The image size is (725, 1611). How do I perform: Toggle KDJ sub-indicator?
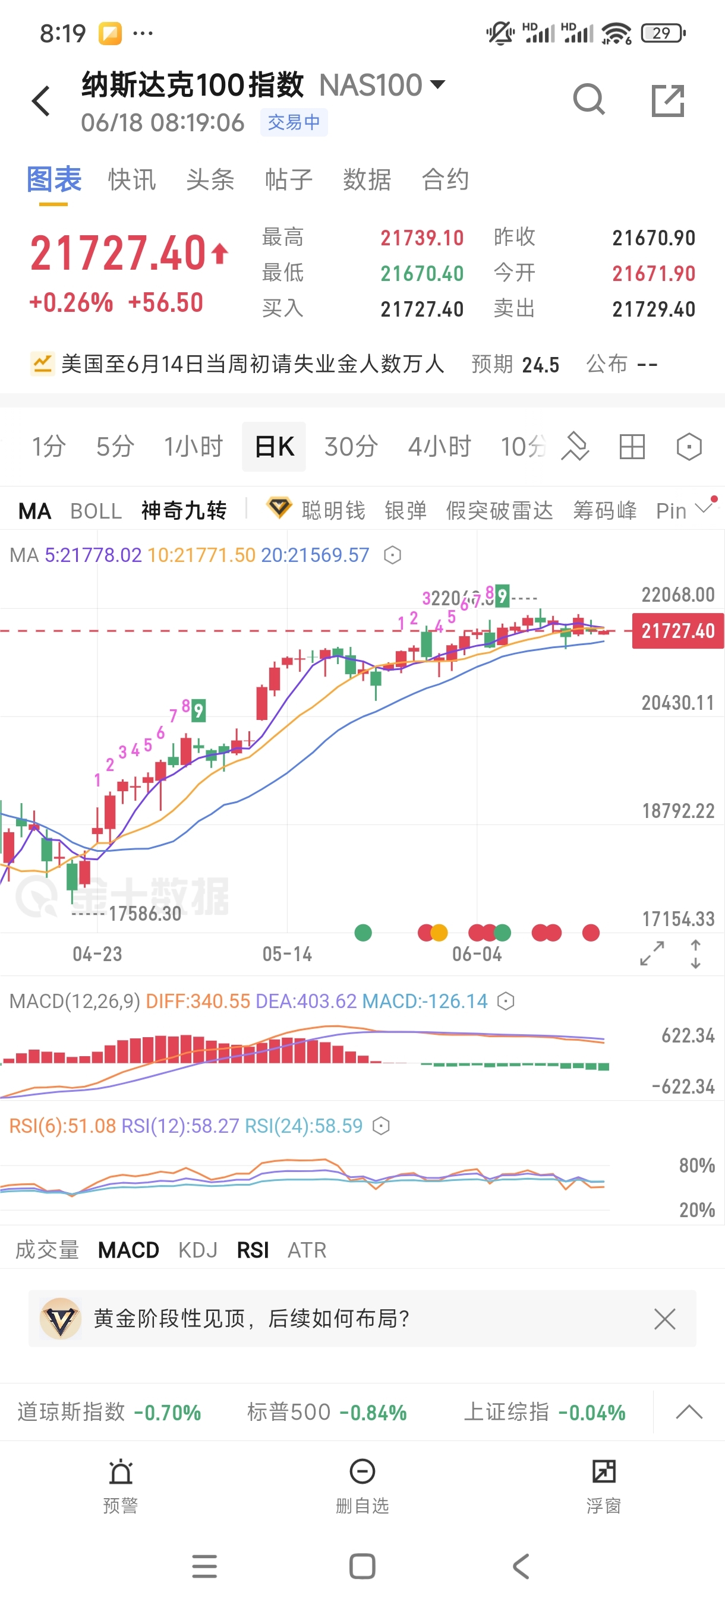(198, 1249)
